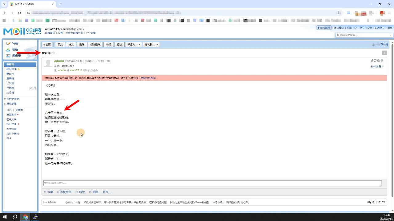Switch to 新版邮箱
The width and height of the screenshot is (394, 221).
(324, 28)
